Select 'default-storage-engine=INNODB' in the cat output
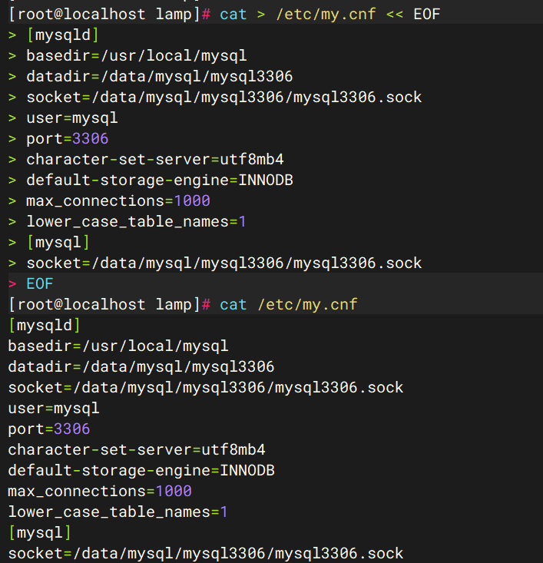The width and height of the screenshot is (543, 563). click(141, 471)
